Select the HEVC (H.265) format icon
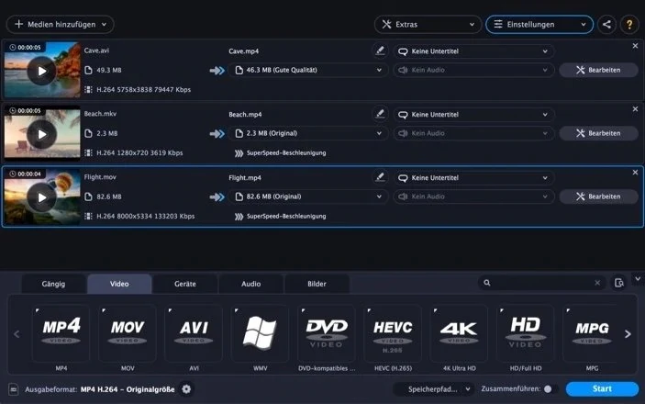645x404 pixels. 393,333
